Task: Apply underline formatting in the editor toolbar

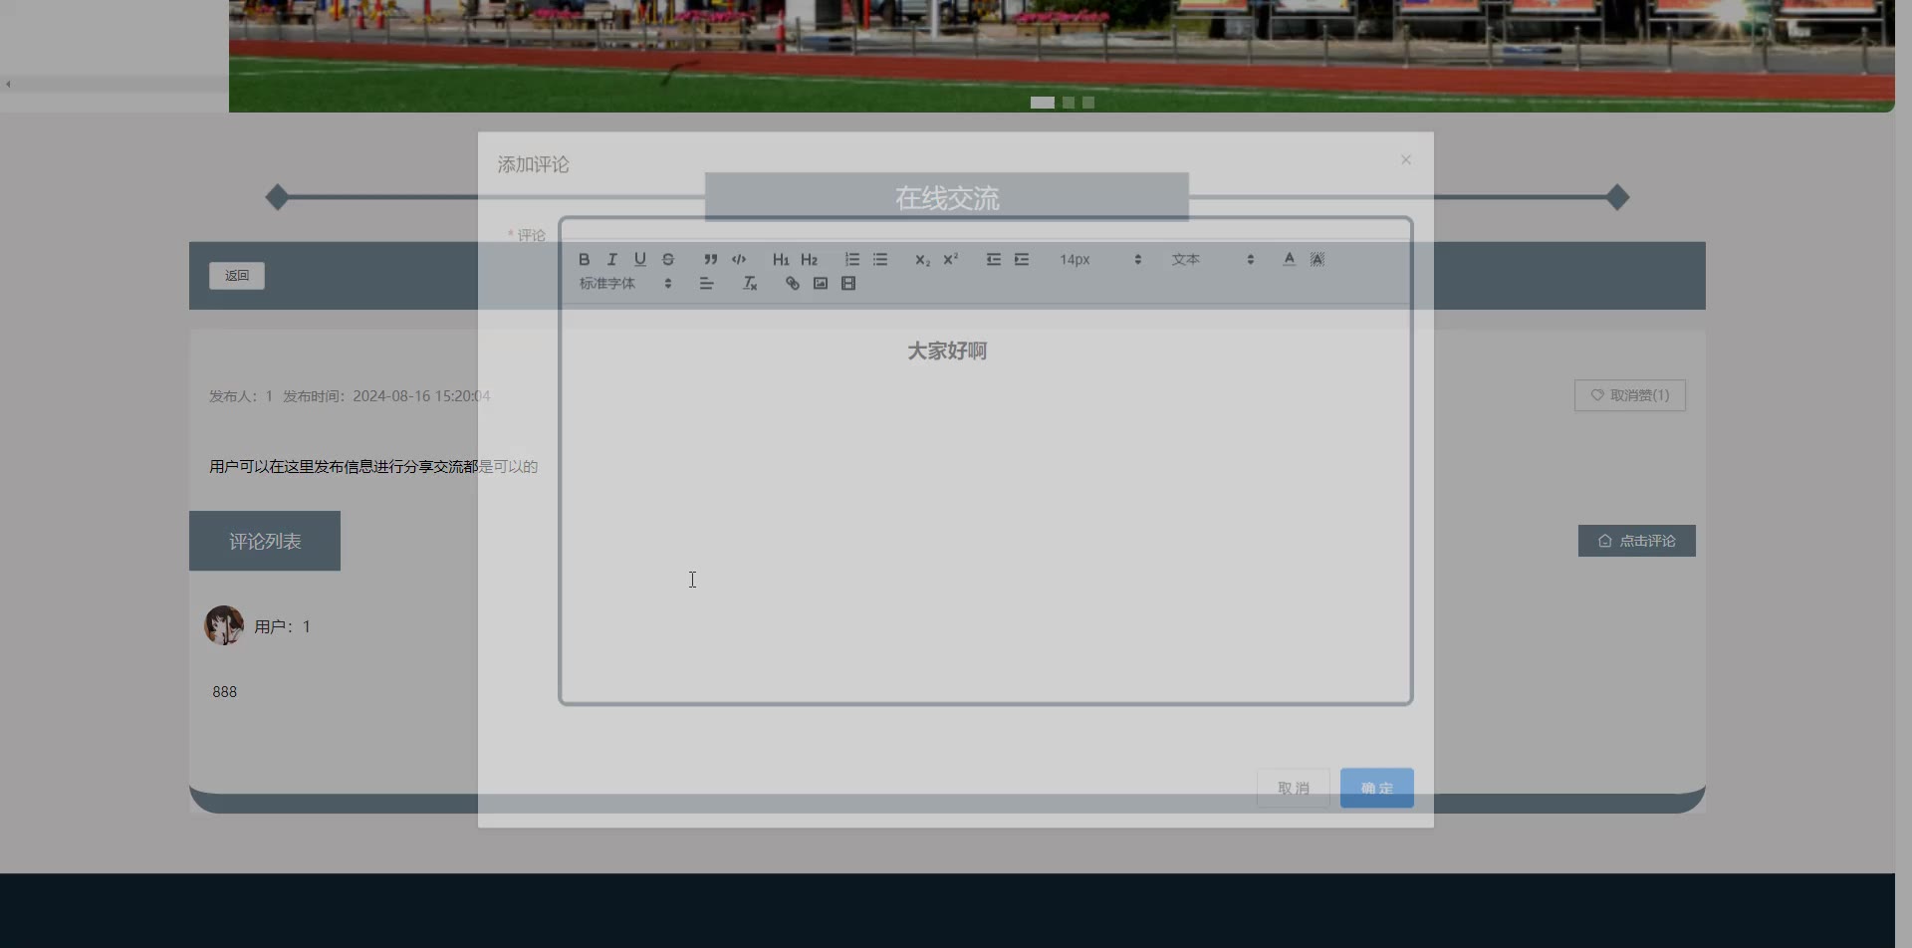Action: coord(640,259)
